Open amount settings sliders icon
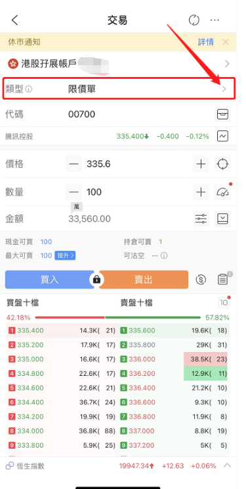 [x=201, y=219]
